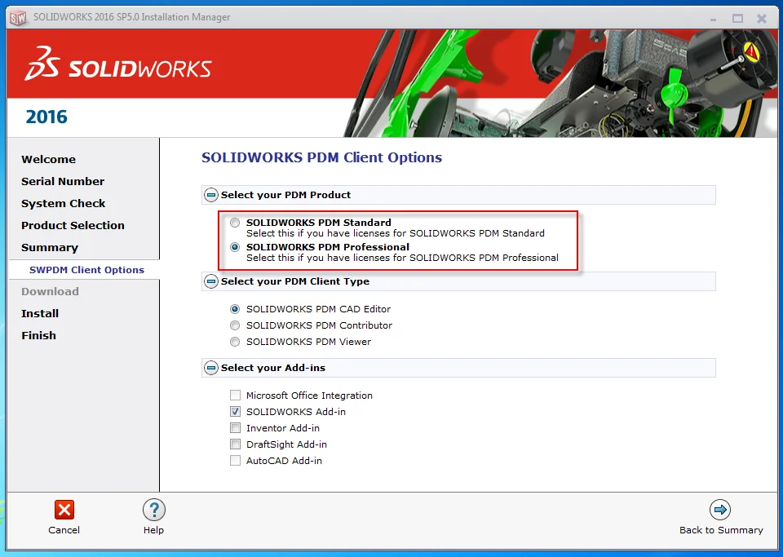Screen dimensions: 783x557
Task: Check the AutoCAD Add-in checkbox
Action: (x=235, y=461)
